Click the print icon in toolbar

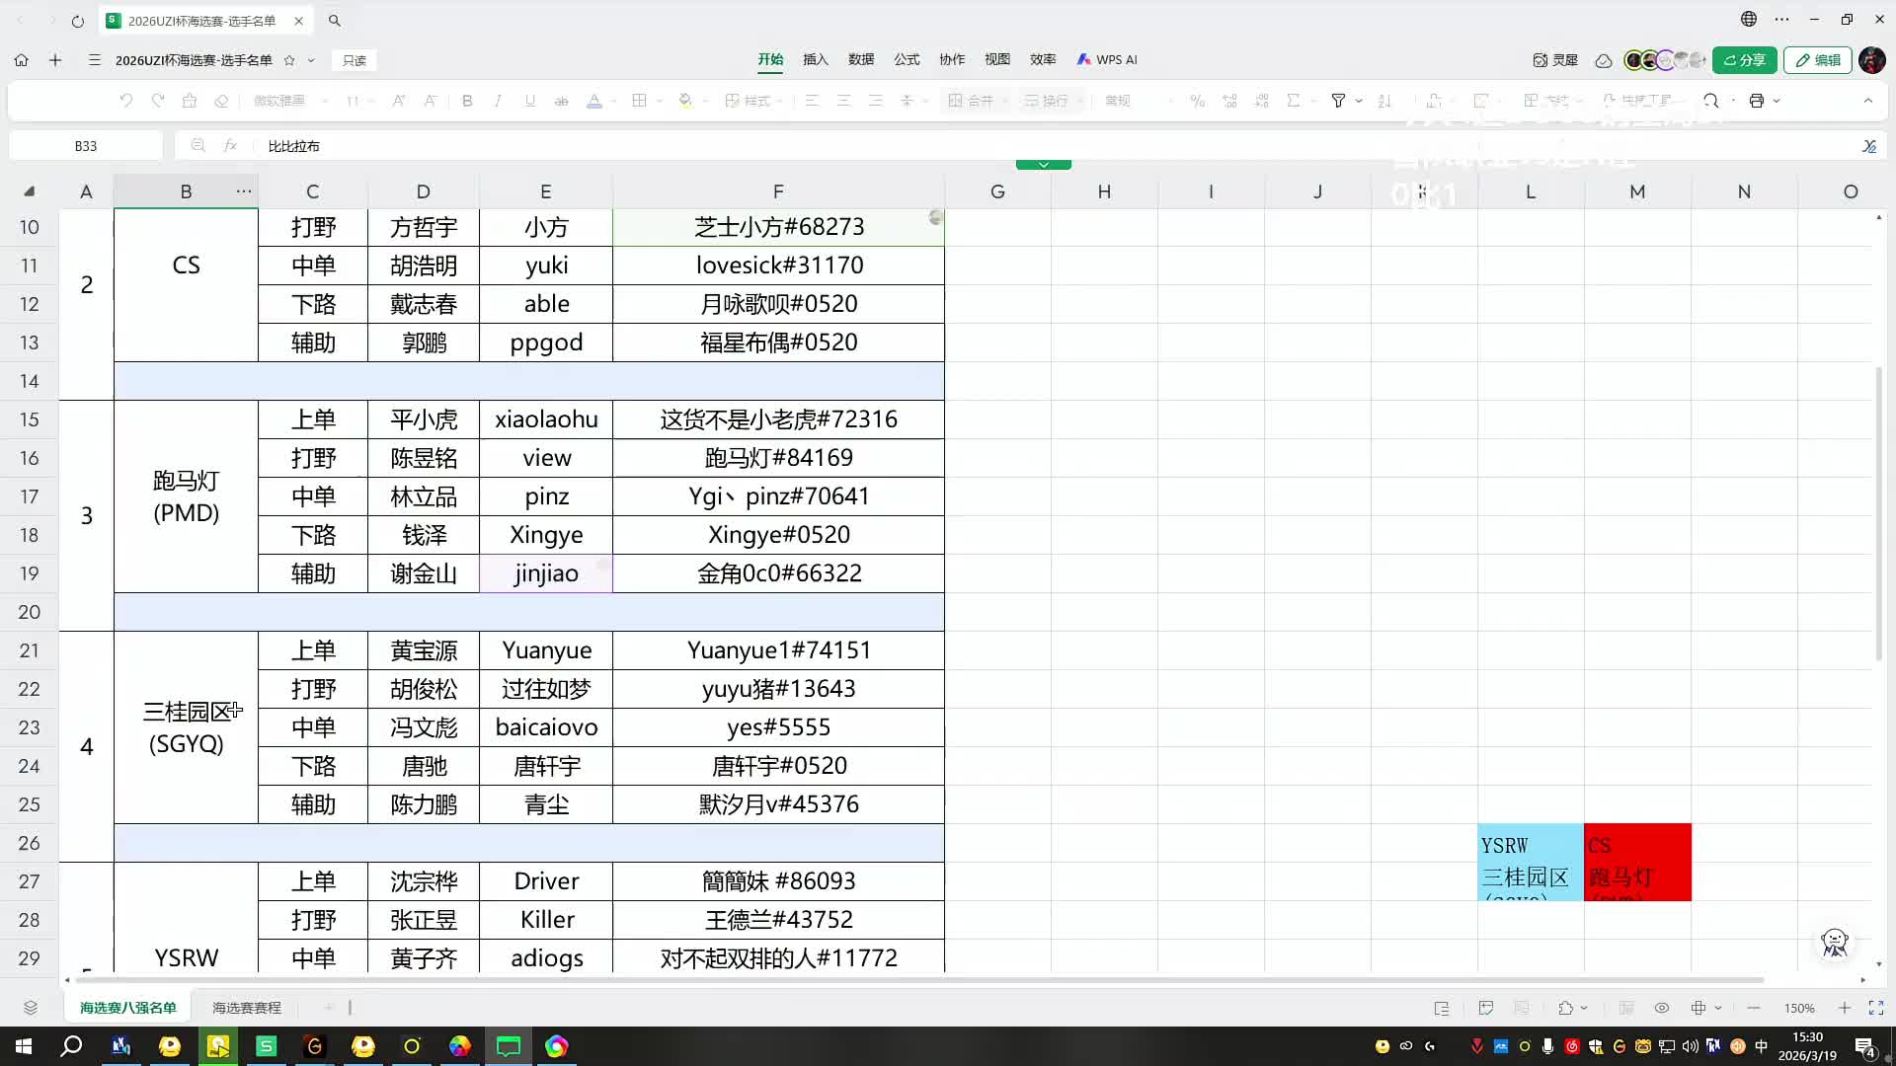1756,101
